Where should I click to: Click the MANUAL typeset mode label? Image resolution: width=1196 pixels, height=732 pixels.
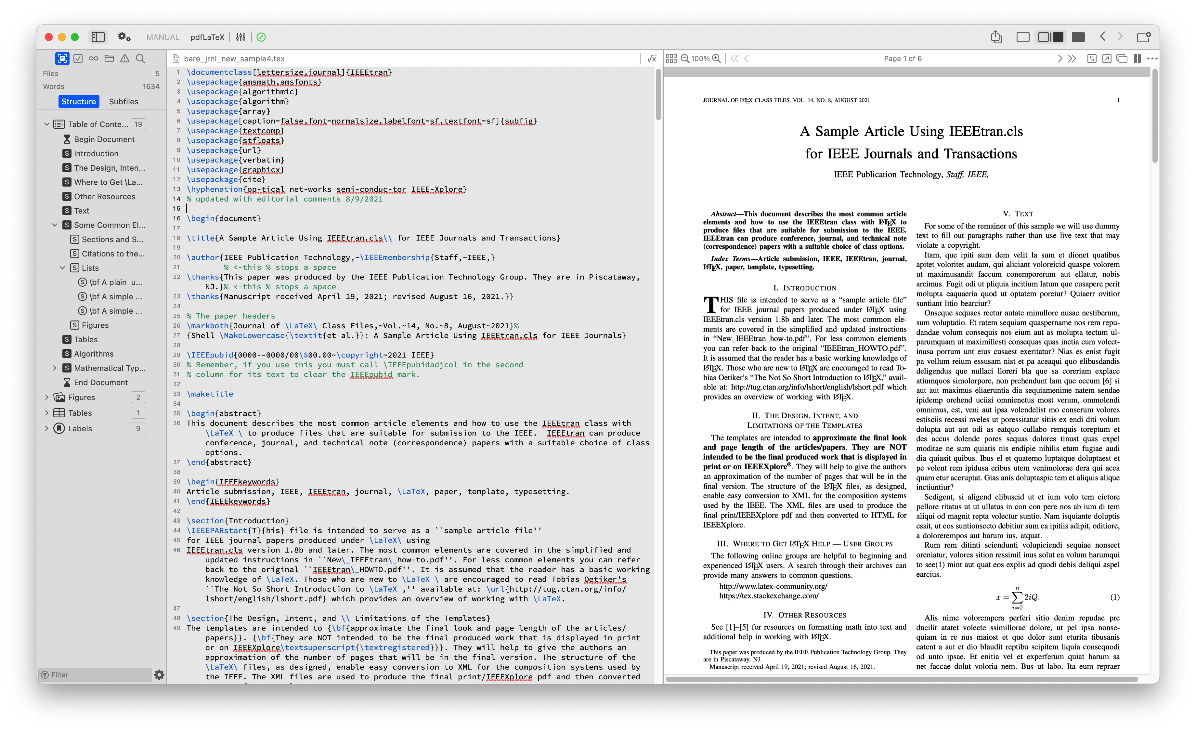click(x=162, y=37)
